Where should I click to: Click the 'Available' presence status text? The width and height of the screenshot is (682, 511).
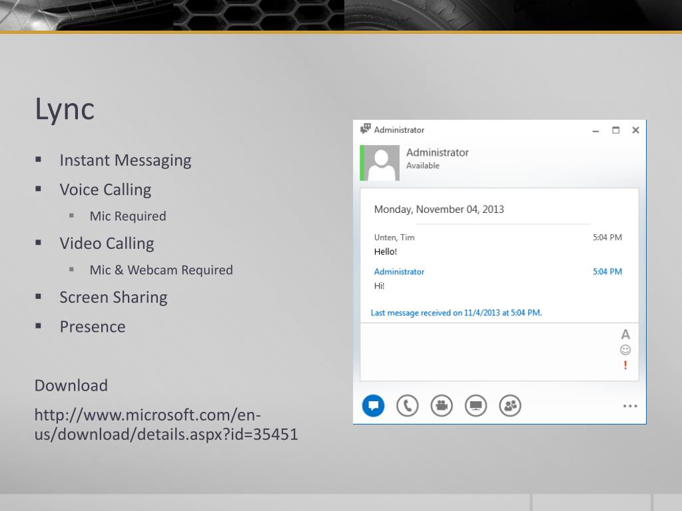423,166
